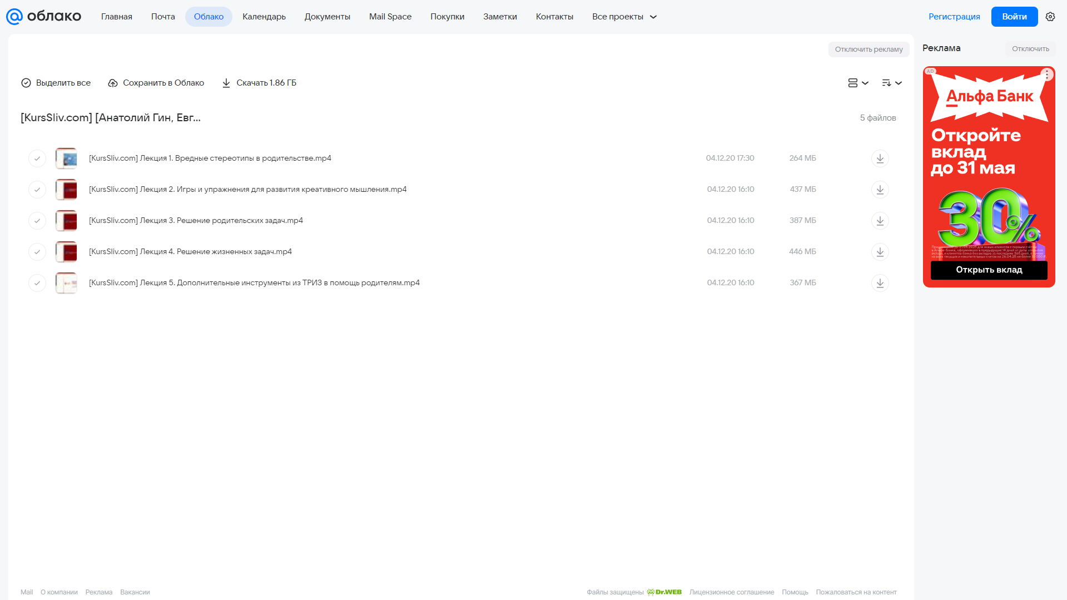This screenshot has width=1067, height=600.
Task: Click Скачать 1.86 ГБ to download all
Action: (259, 83)
